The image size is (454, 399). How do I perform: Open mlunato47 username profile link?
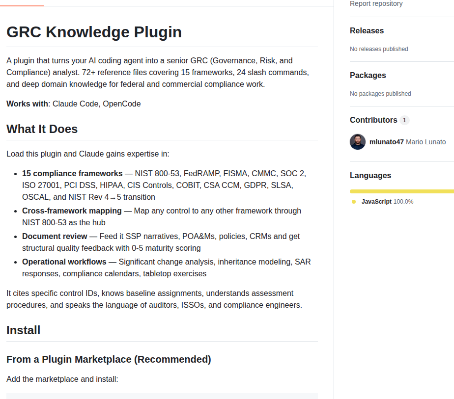(x=386, y=142)
